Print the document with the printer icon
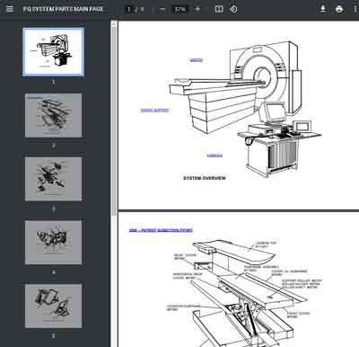This screenshot has width=359, height=347. pos(339,9)
